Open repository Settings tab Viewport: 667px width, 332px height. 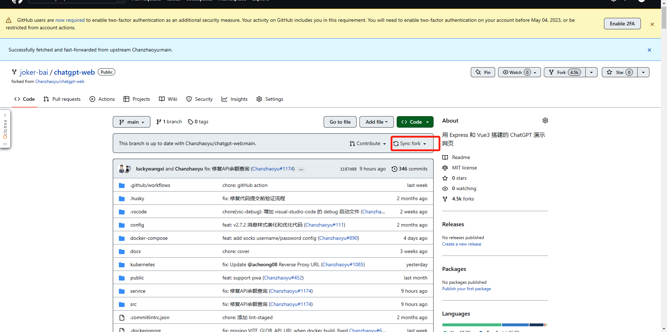point(270,99)
